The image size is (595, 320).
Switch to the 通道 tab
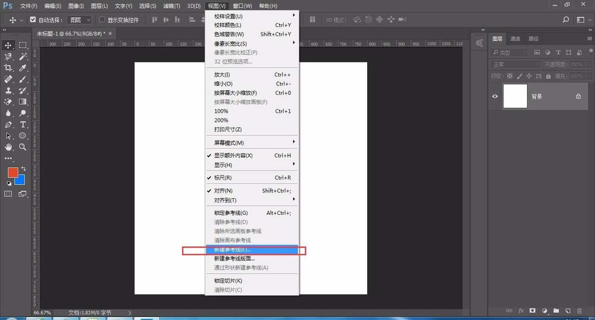click(x=515, y=39)
